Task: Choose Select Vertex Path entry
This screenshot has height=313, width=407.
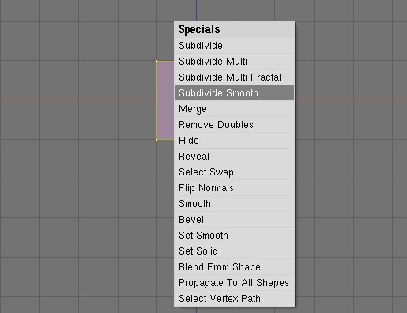Action: (x=235, y=299)
